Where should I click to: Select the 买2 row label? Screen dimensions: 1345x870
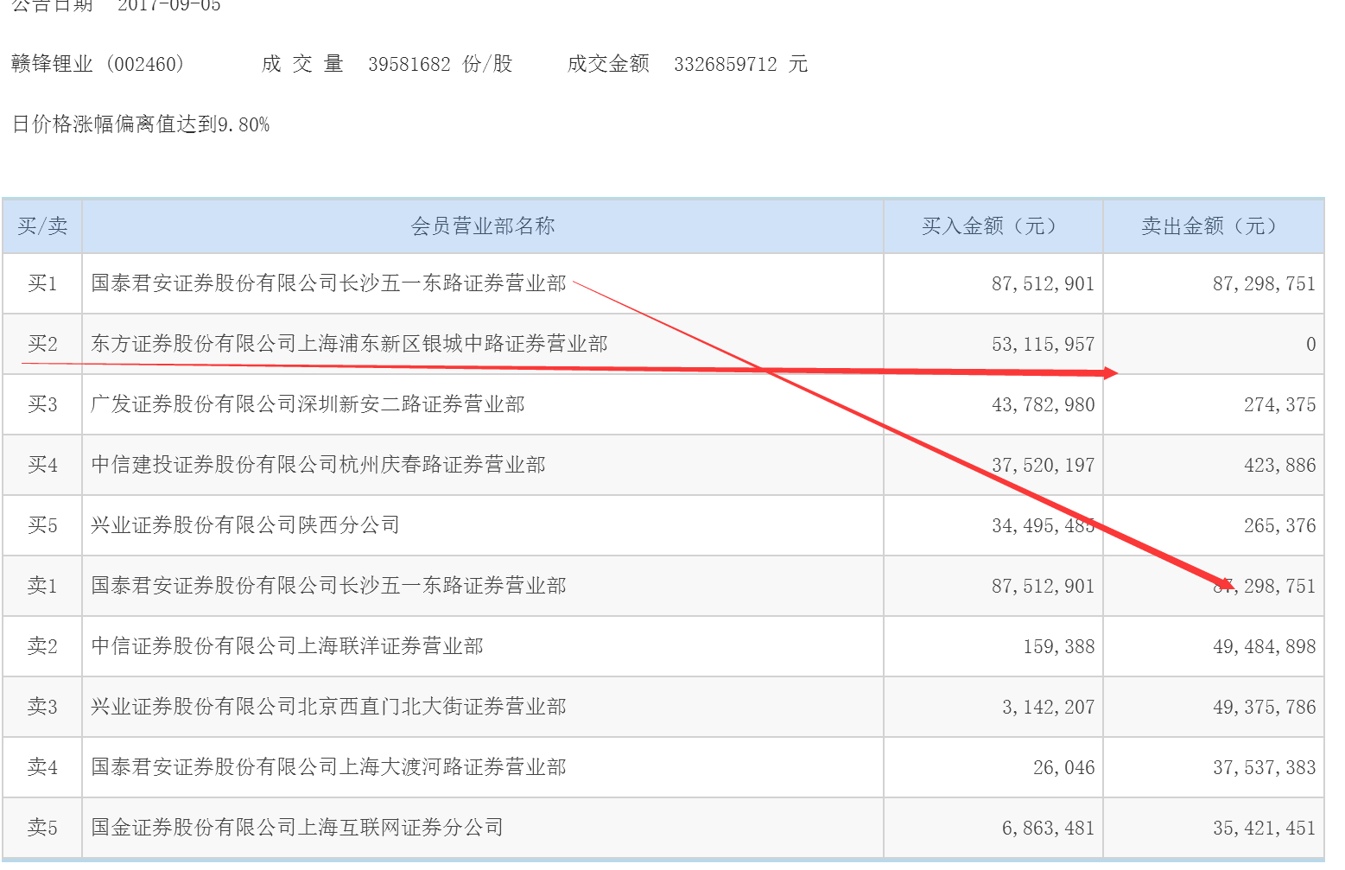42,344
